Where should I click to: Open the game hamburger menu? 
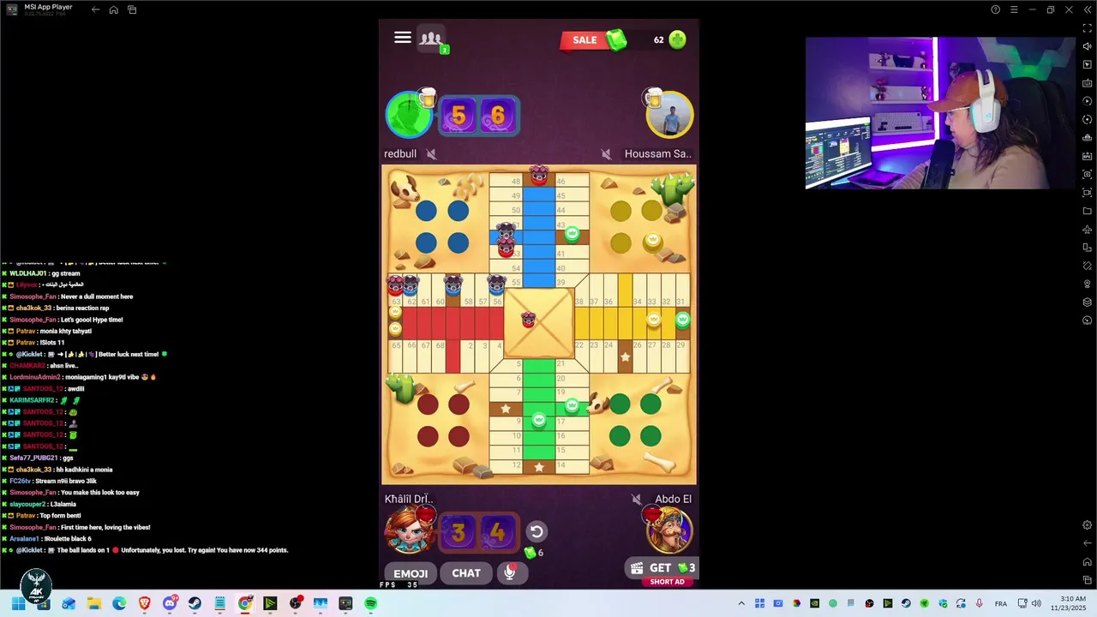403,38
